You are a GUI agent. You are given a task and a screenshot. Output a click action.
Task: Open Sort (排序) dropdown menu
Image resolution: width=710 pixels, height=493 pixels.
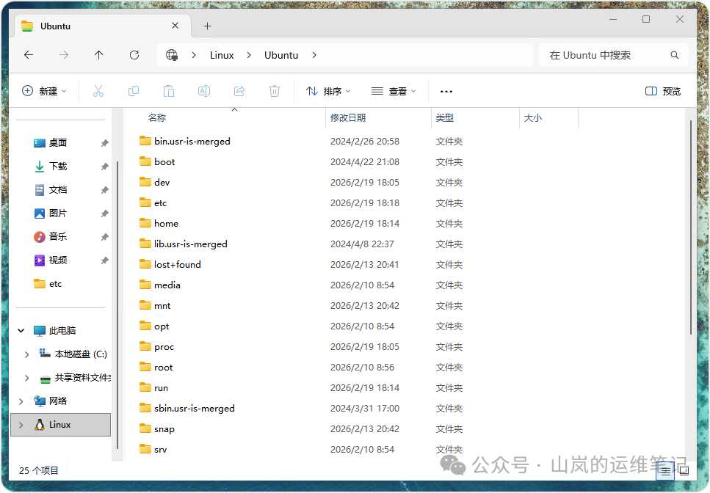point(328,92)
